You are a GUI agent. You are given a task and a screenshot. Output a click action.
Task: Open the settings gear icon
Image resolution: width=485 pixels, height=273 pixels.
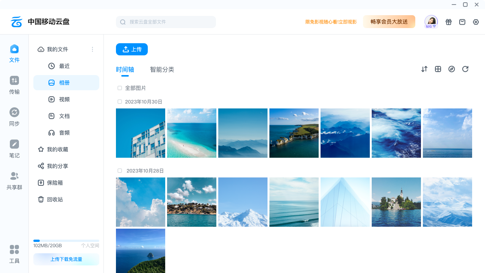[476, 22]
